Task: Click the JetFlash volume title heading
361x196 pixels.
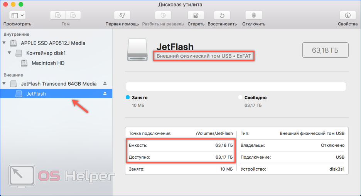Action: click(175, 47)
